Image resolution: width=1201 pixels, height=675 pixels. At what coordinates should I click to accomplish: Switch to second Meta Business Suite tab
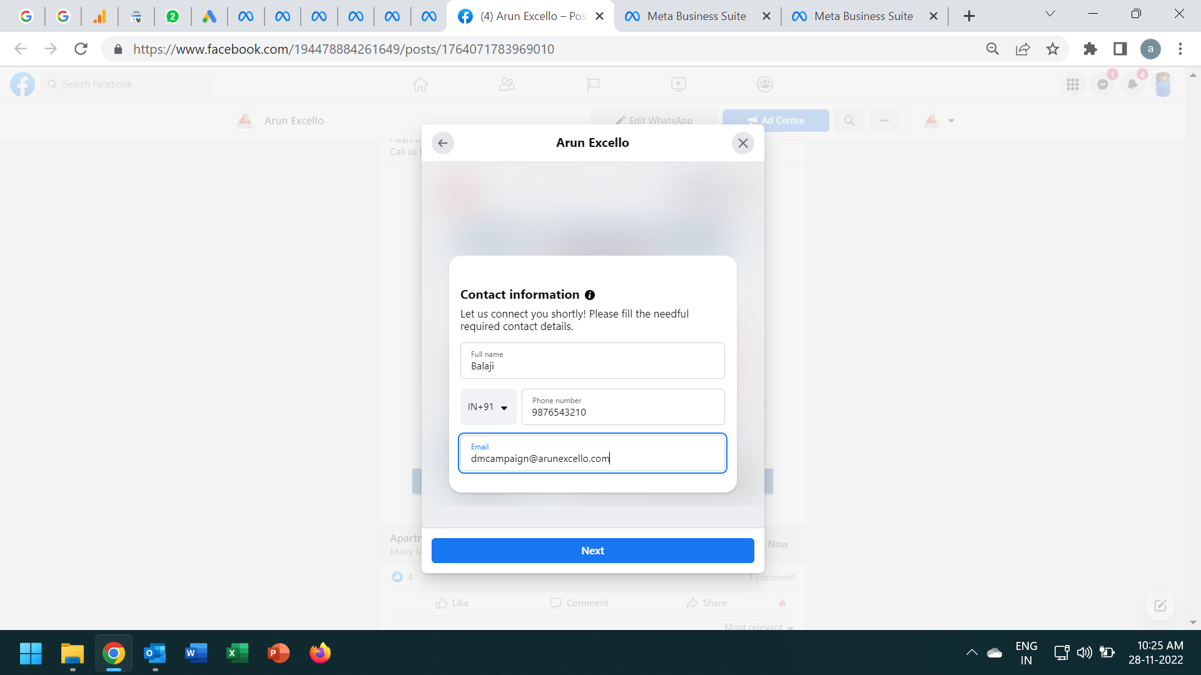coord(863,16)
